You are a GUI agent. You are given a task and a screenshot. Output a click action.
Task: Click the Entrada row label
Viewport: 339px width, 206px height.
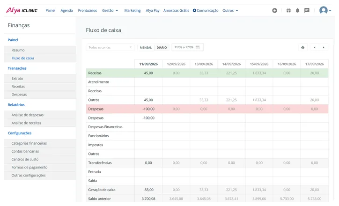pyautogui.click(x=95, y=172)
